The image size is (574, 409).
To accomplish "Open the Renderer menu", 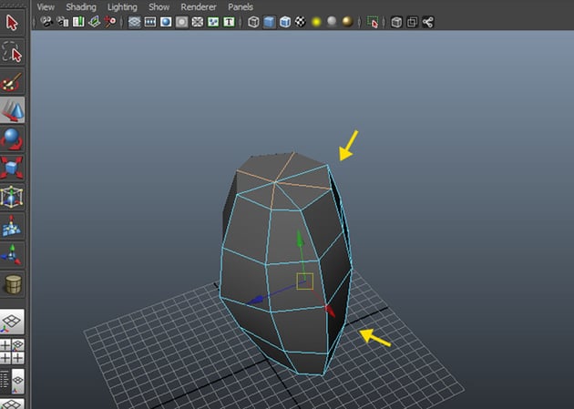I will 199,6.
